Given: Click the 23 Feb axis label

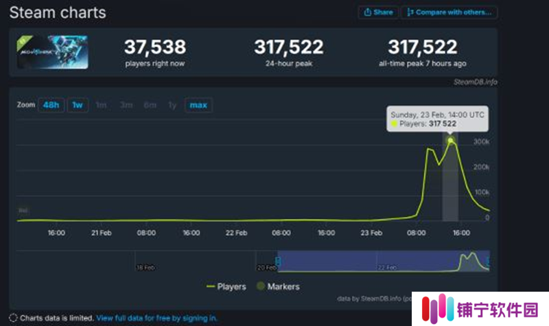Looking at the screenshot, I should coord(371,233).
